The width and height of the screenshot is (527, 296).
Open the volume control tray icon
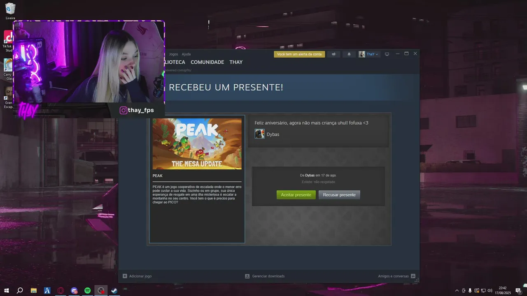coord(490,291)
